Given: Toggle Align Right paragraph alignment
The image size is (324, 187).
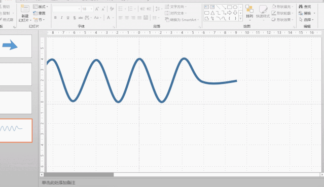Looking at the screenshot, I should (133, 18).
